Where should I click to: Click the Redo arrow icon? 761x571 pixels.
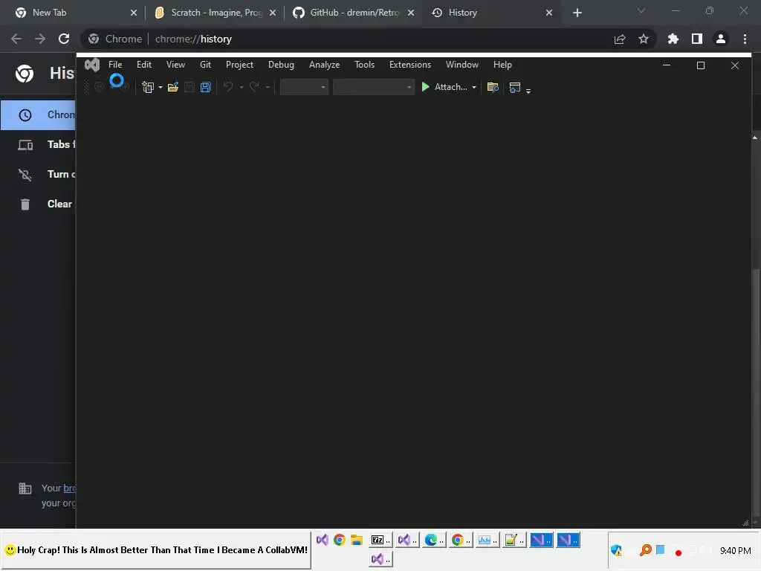click(254, 86)
